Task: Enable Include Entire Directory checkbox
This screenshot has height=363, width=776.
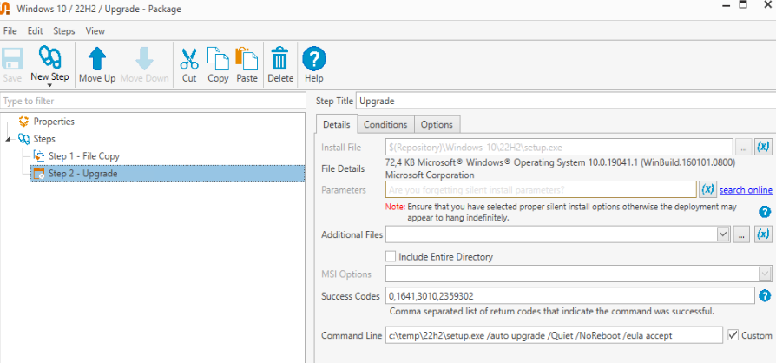Action: 391,257
